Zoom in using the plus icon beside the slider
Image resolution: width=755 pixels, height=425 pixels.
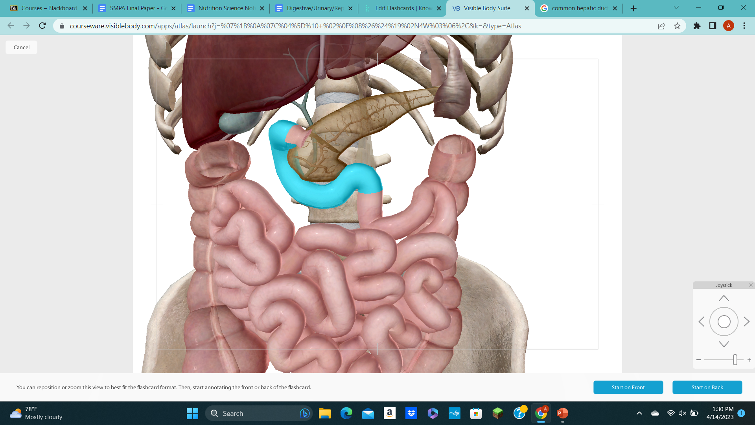pos(749,359)
